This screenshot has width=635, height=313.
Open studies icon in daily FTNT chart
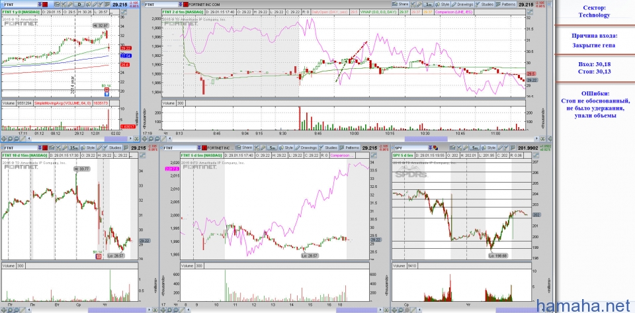(x=101, y=5)
